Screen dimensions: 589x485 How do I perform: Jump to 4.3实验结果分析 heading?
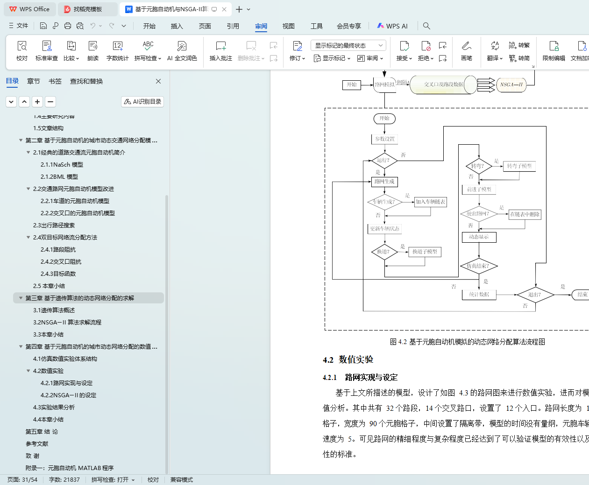tap(54, 407)
